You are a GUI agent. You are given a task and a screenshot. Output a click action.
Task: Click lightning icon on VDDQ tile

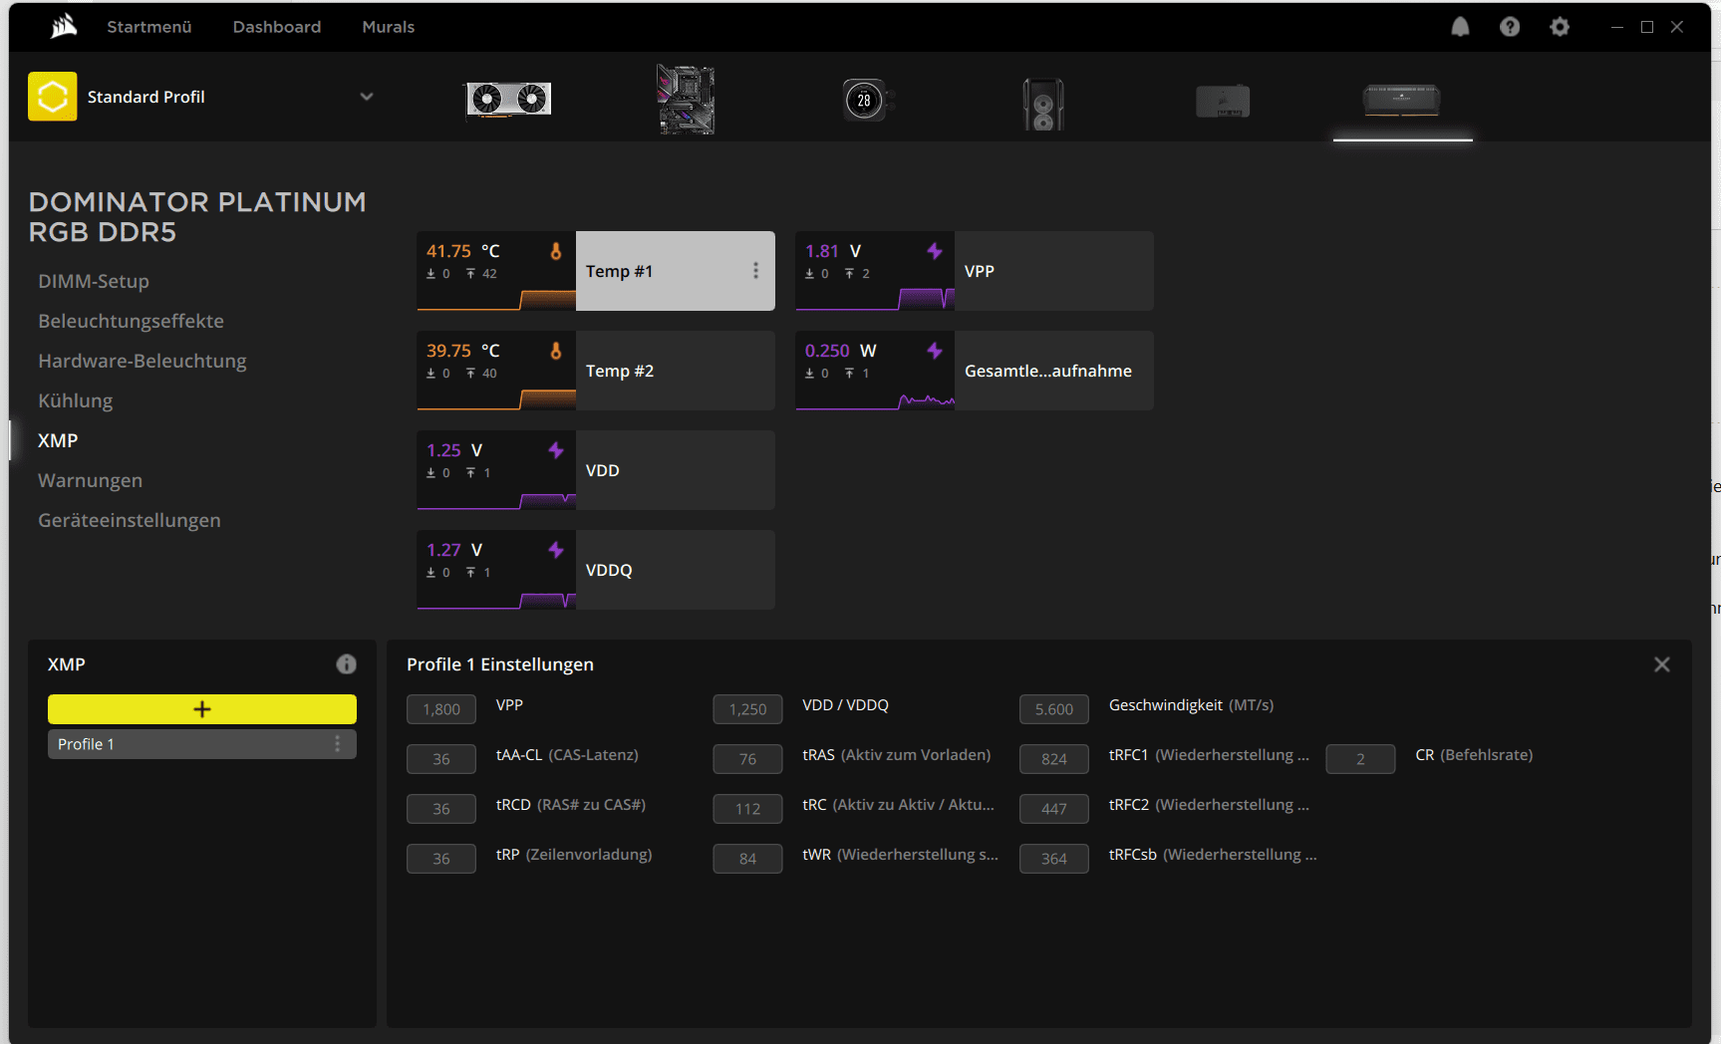pyautogui.click(x=556, y=550)
